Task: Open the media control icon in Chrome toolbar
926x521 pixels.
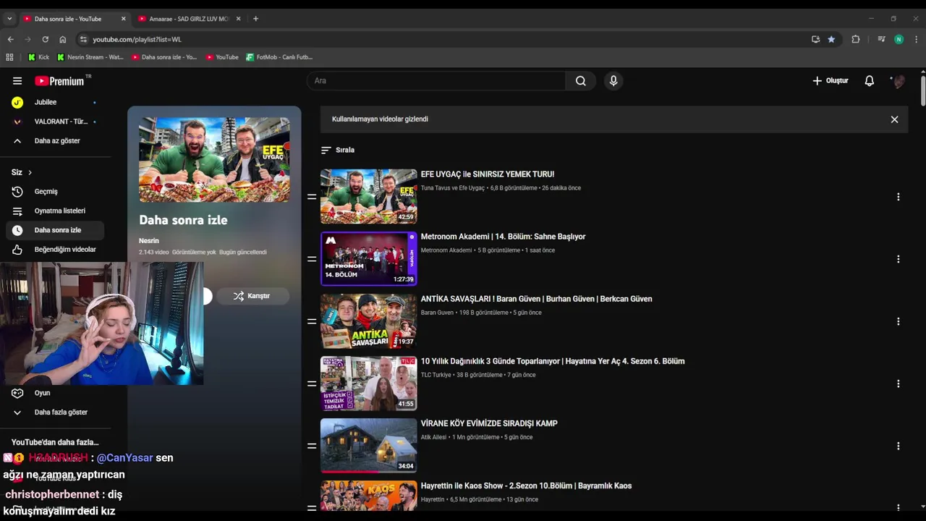Action: point(881,39)
